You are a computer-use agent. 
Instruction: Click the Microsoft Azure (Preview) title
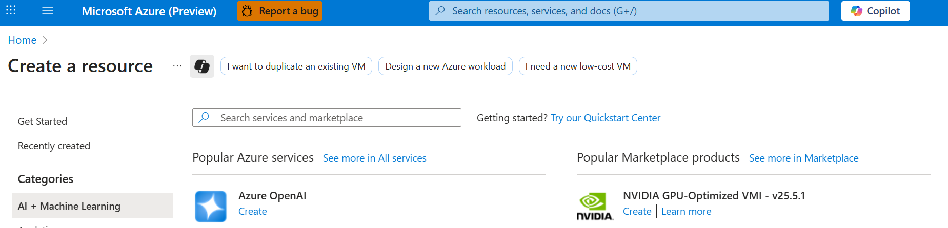tap(149, 11)
